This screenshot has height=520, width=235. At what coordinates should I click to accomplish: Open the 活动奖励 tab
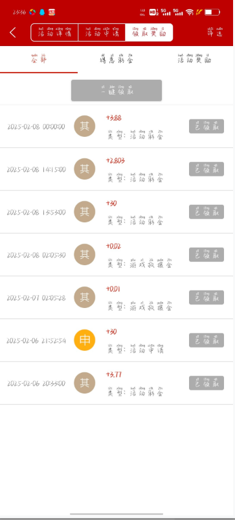click(194, 60)
